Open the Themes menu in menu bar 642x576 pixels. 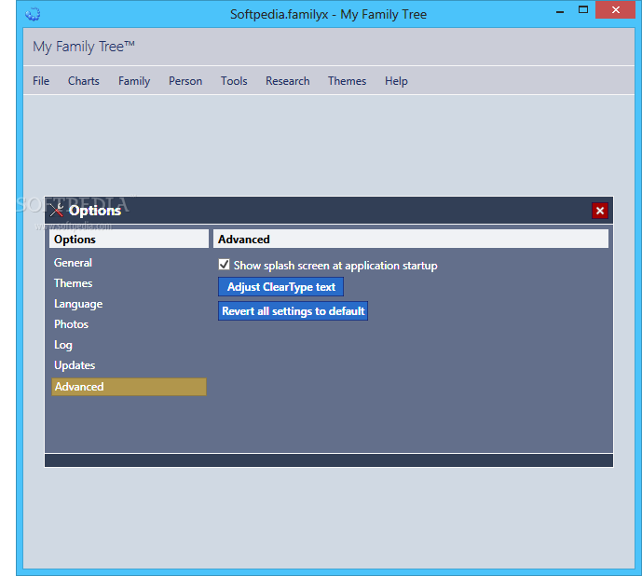[x=347, y=81]
